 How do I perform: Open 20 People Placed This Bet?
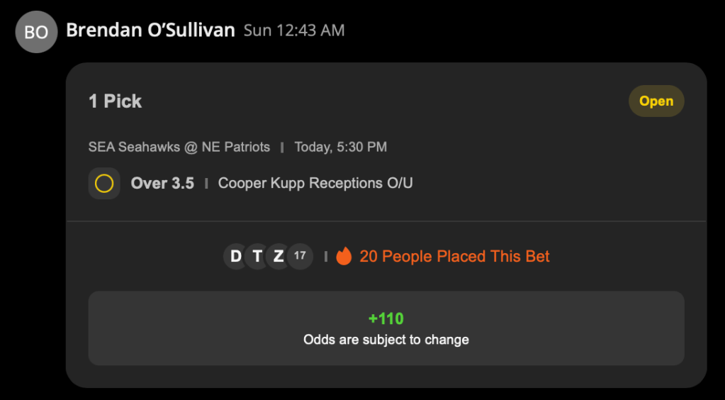(x=454, y=257)
